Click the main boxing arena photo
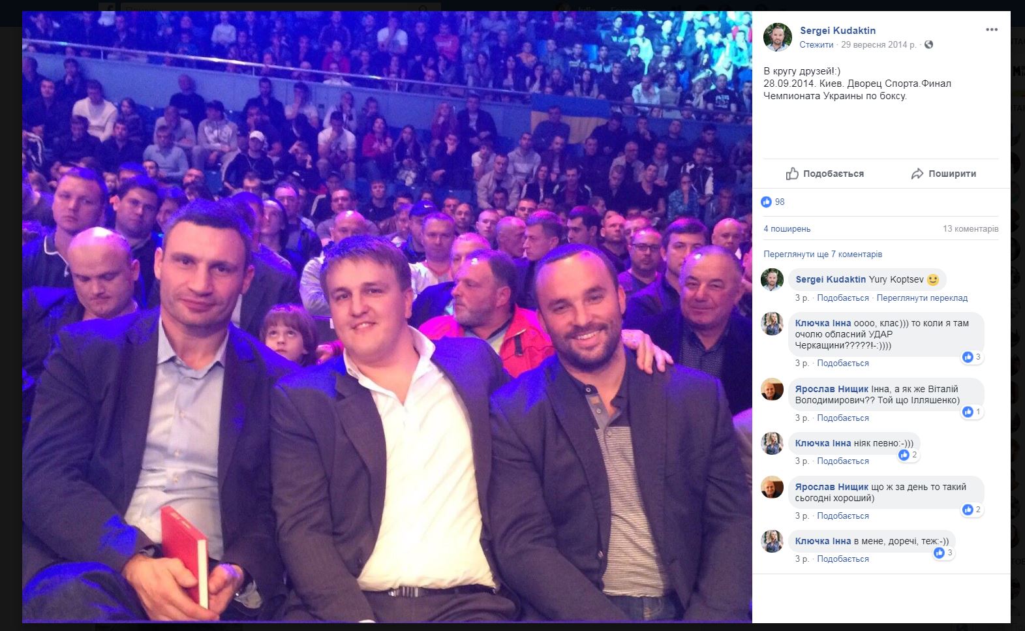This screenshot has height=631, width=1025. [387, 316]
